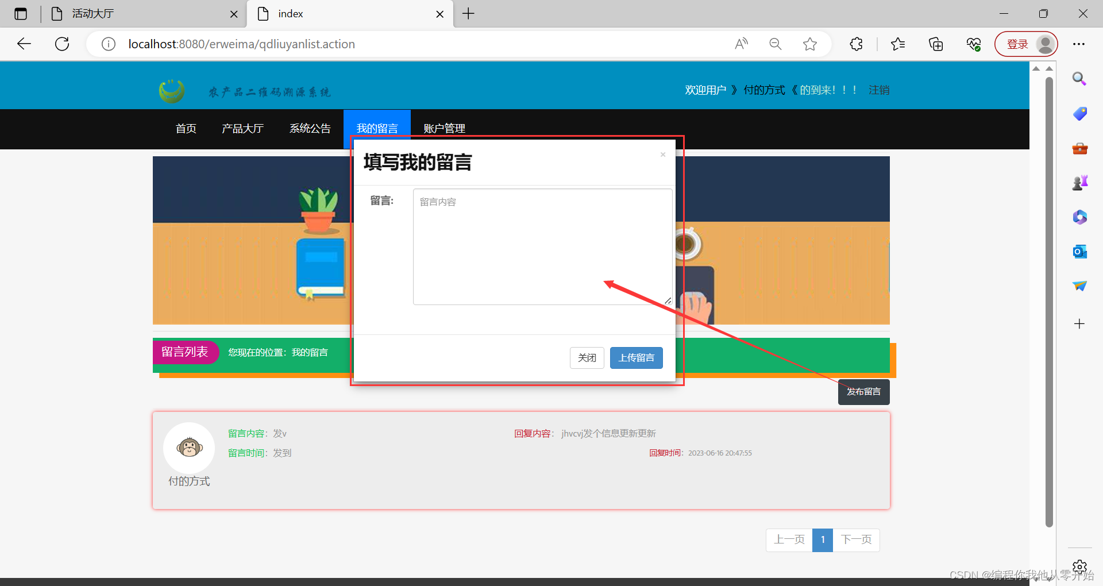Screen dimensions: 1103x586
Task: Go to 下一页 in pagination
Action: (x=856, y=539)
